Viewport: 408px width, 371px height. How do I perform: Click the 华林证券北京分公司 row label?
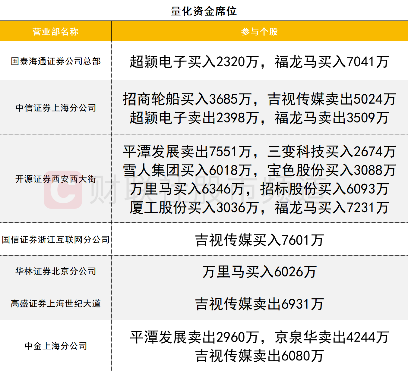pos(56,271)
